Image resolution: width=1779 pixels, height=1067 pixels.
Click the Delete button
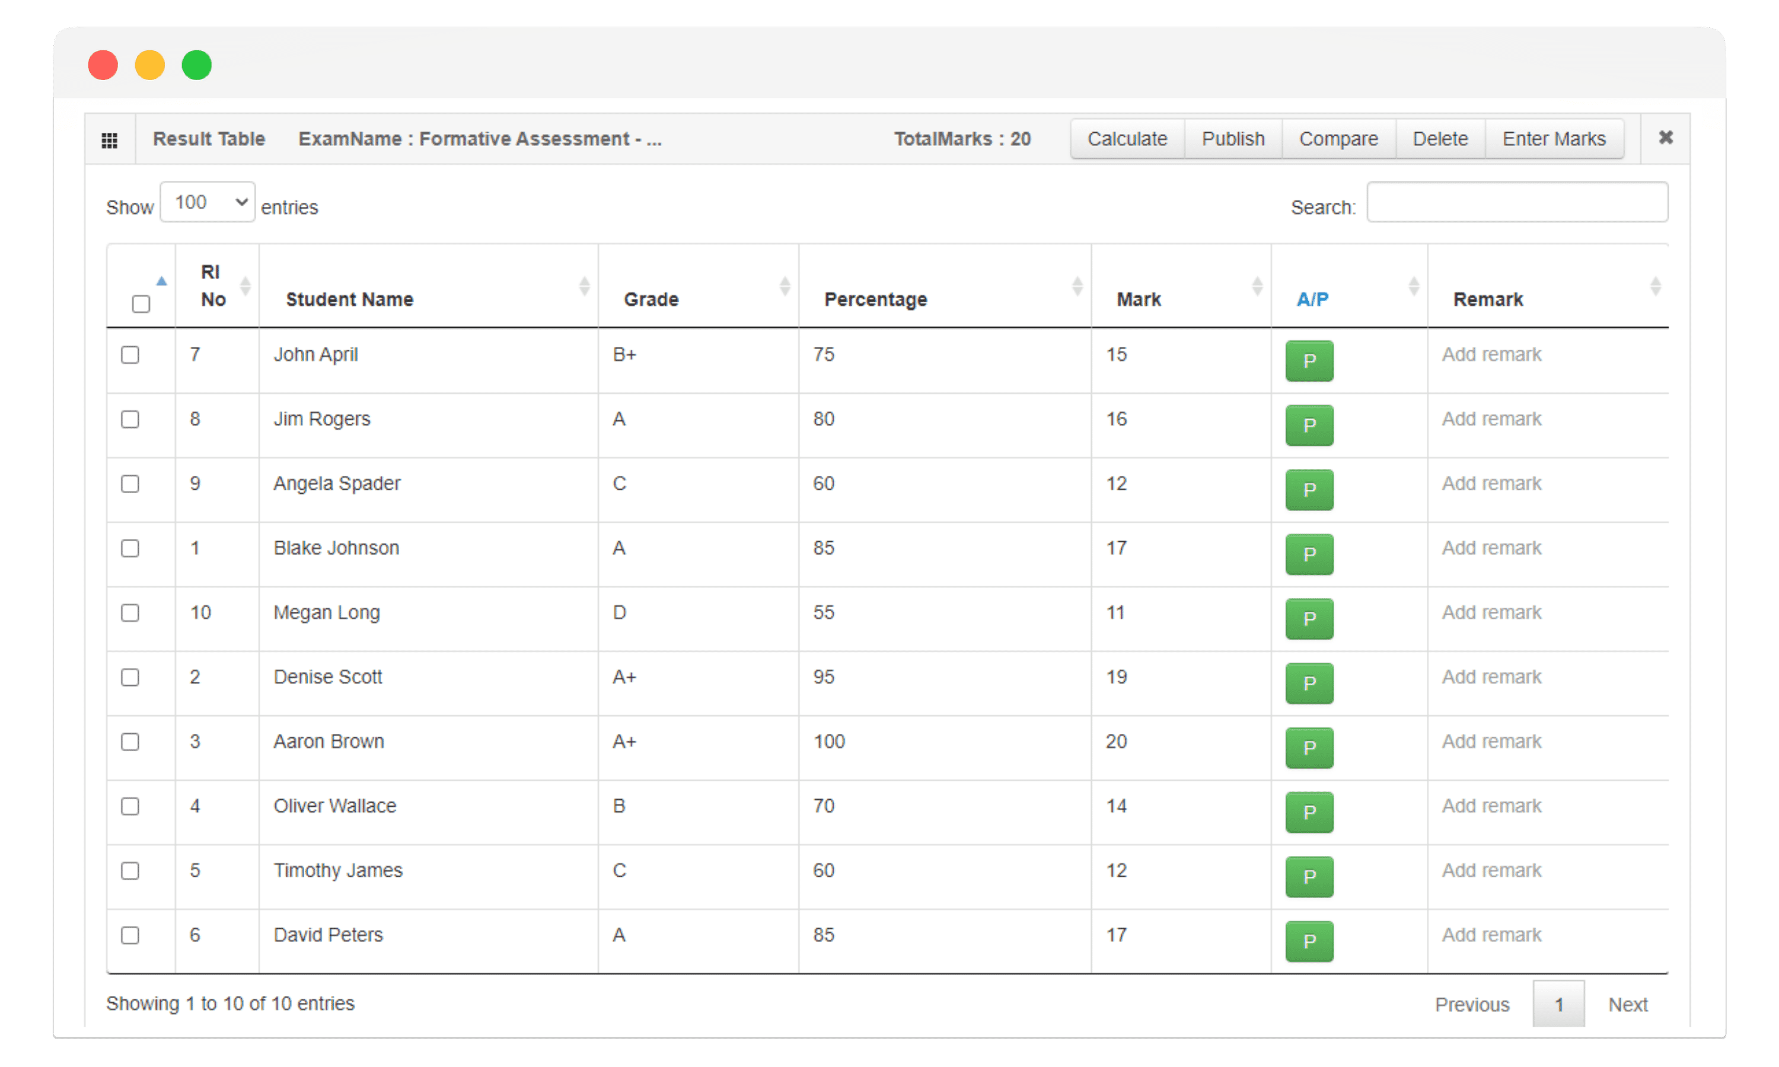tap(1440, 139)
